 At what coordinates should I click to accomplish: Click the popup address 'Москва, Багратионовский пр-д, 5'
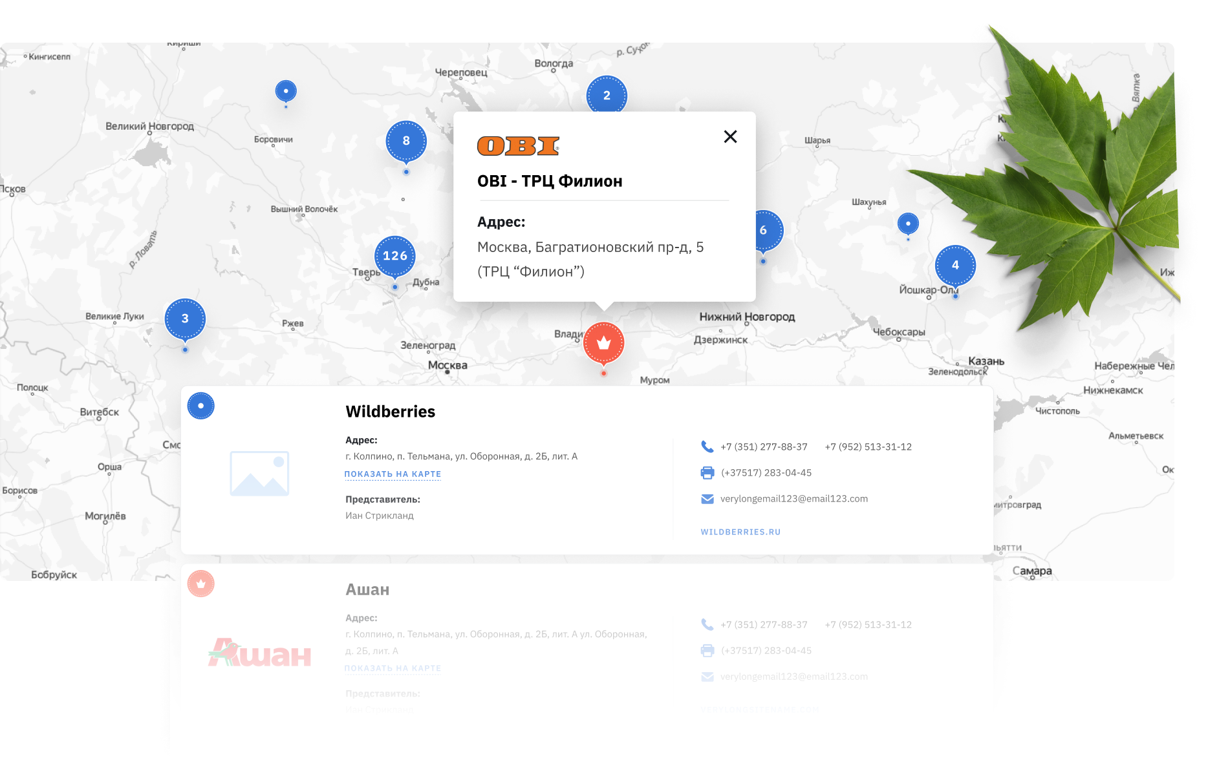point(590,248)
